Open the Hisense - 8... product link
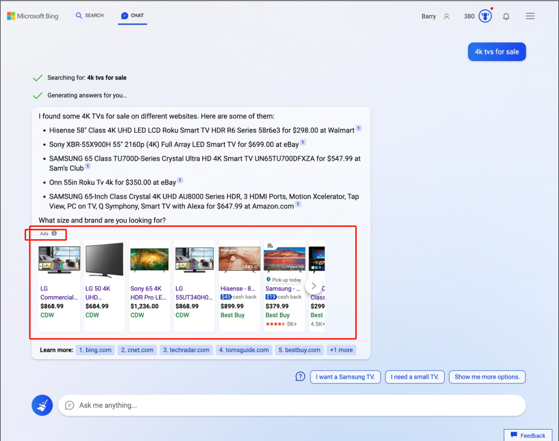The width and height of the screenshot is (559, 441). (x=238, y=289)
